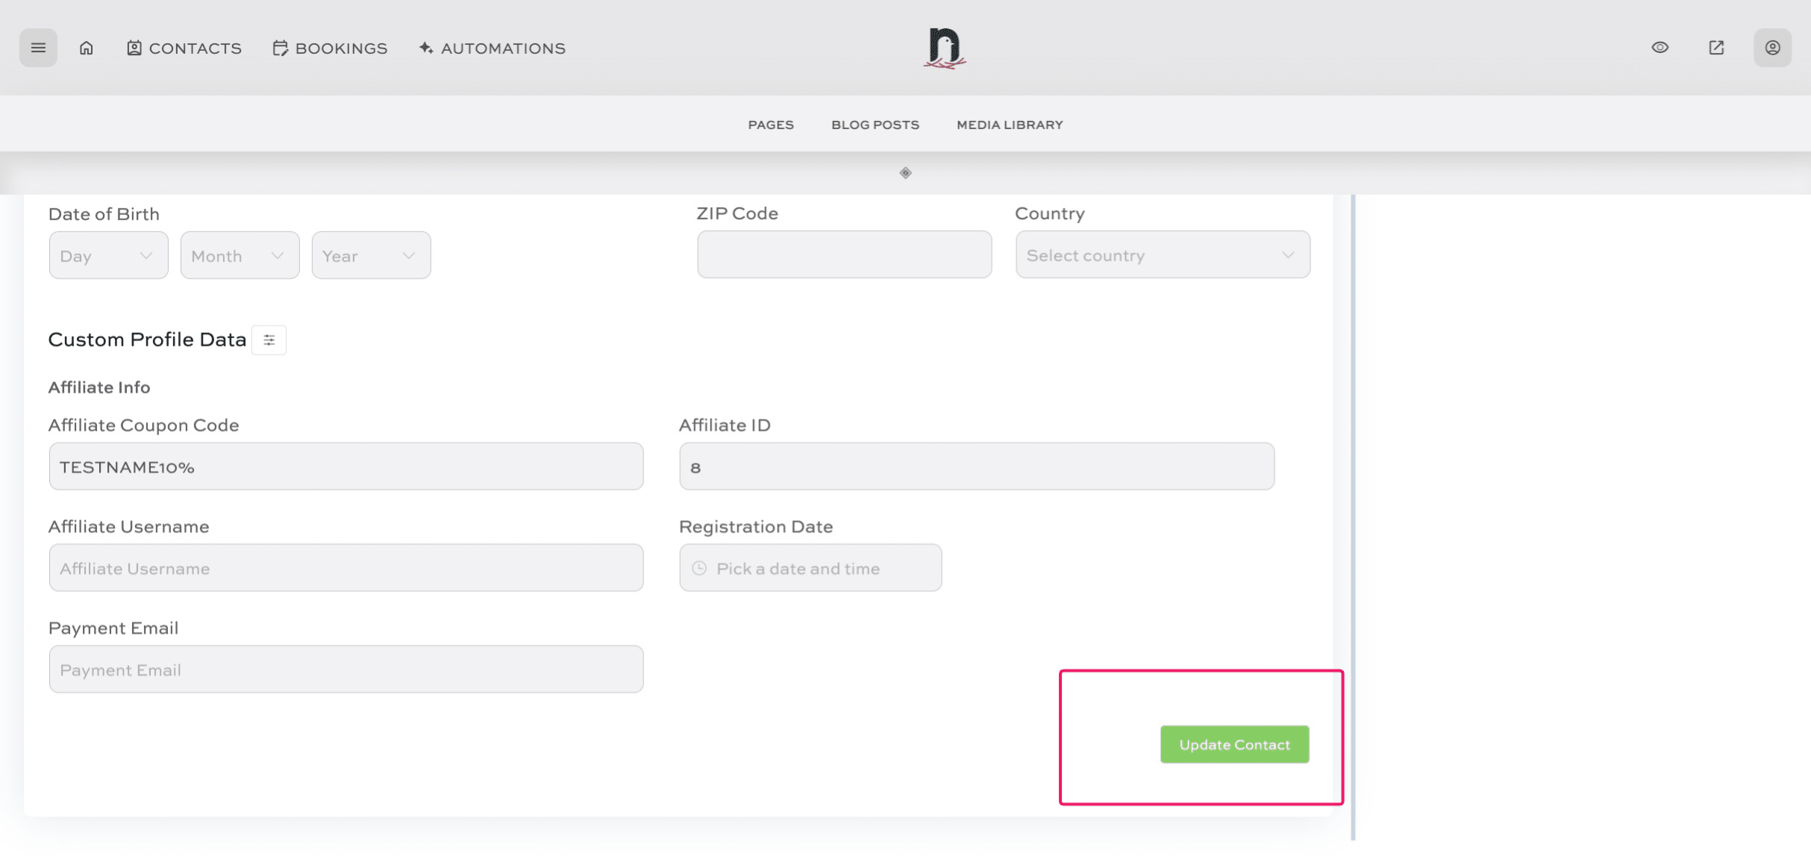Screen dimensions: 1811x856
Task: Open the Select country dropdown
Action: coord(1162,255)
